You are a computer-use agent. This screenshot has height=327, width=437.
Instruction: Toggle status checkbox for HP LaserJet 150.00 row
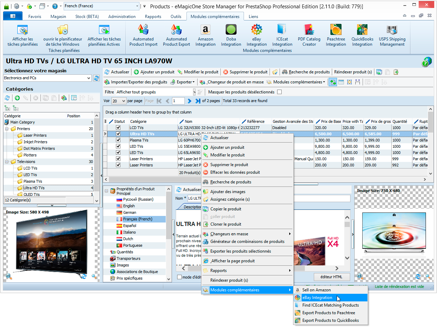[118, 159]
